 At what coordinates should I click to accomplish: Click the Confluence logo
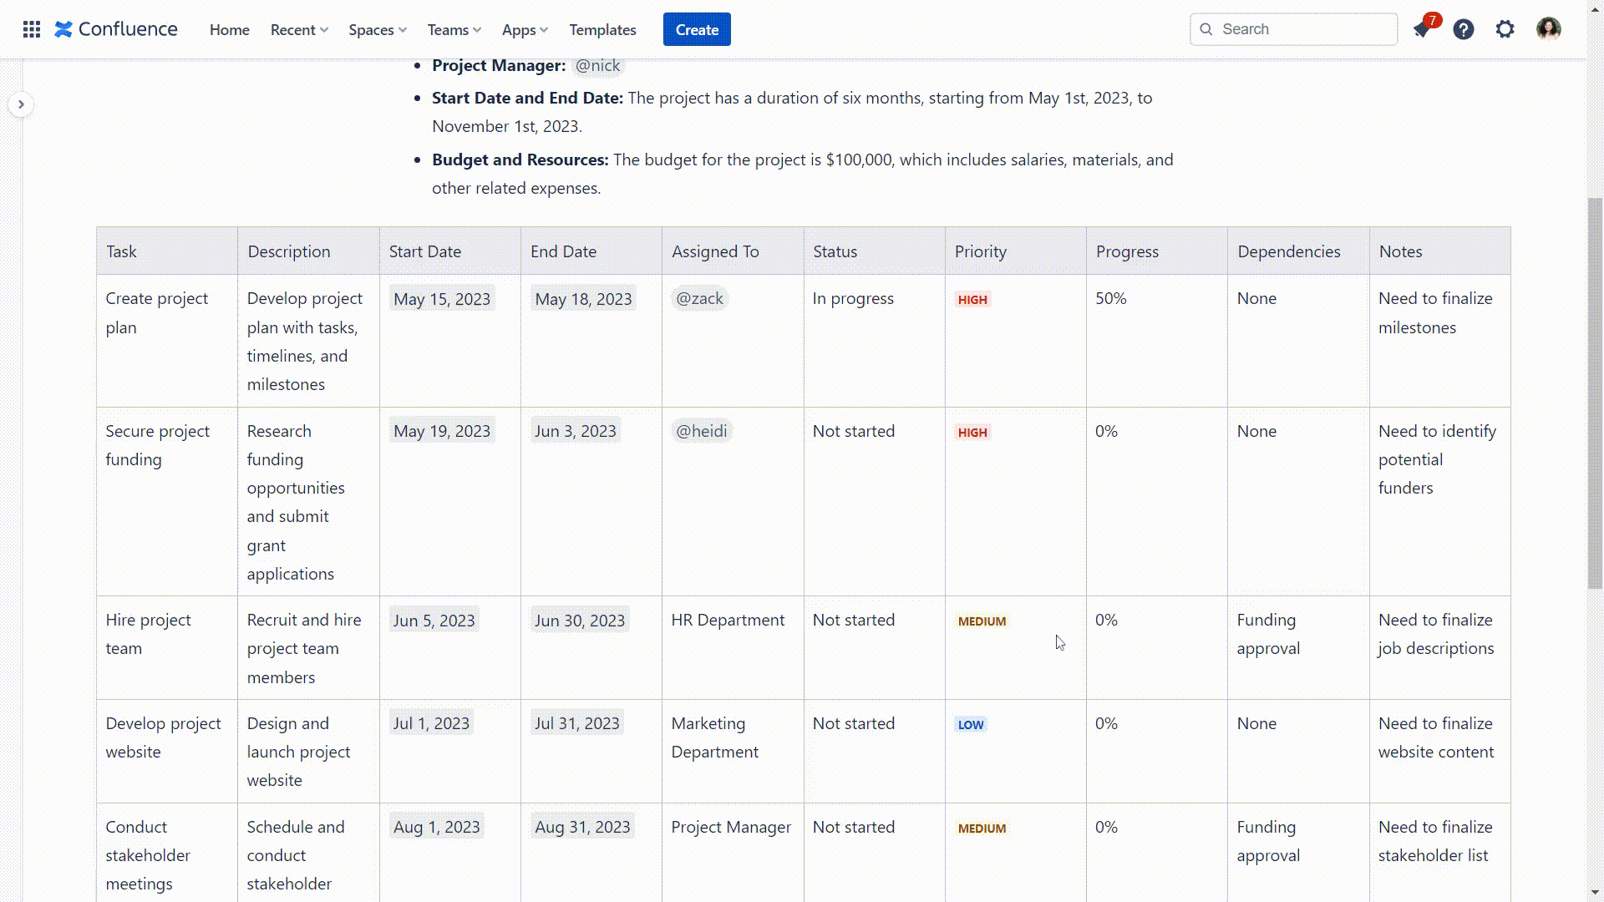point(116,29)
